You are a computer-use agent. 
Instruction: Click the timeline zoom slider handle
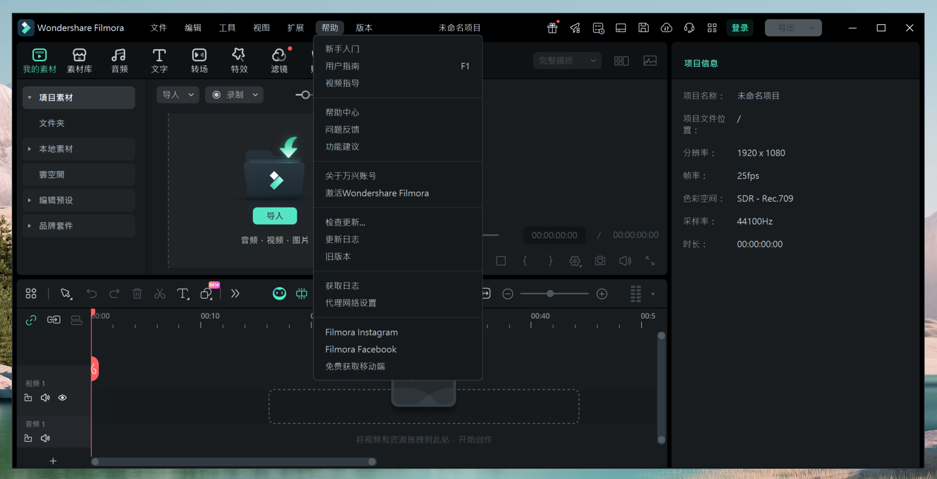coord(550,293)
